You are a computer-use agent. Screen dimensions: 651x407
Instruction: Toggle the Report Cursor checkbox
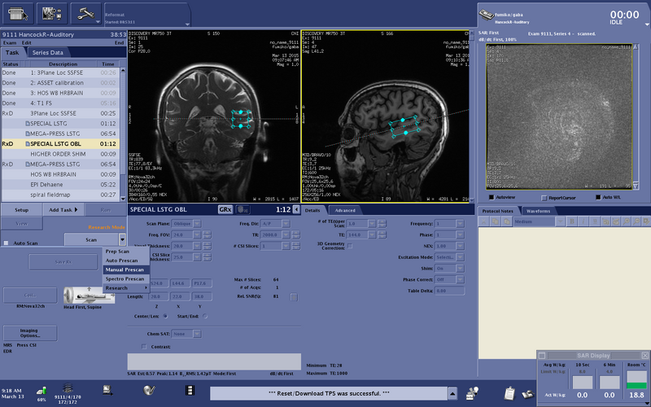click(544, 198)
